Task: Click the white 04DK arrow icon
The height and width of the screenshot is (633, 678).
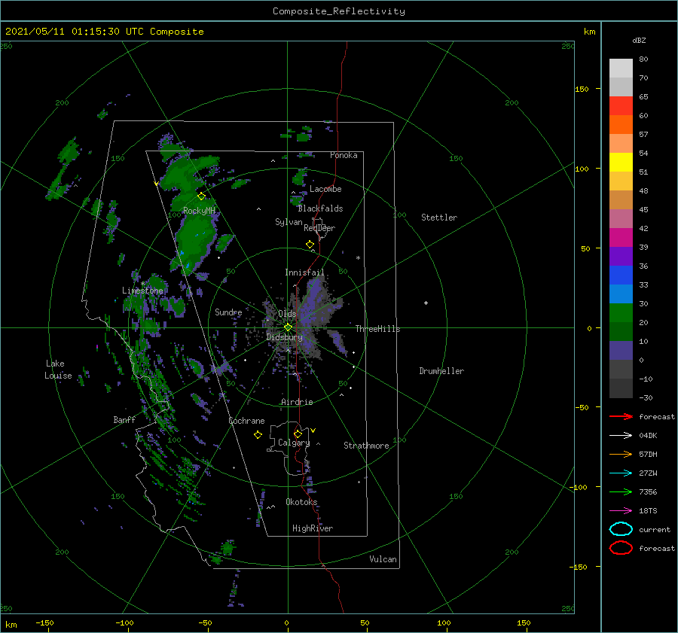Action: [x=621, y=435]
